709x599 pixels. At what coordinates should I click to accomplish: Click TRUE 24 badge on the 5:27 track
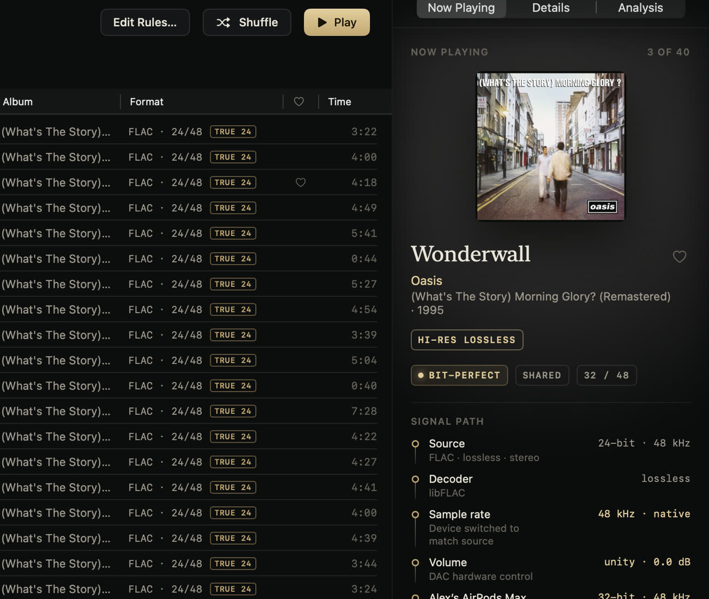point(233,284)
